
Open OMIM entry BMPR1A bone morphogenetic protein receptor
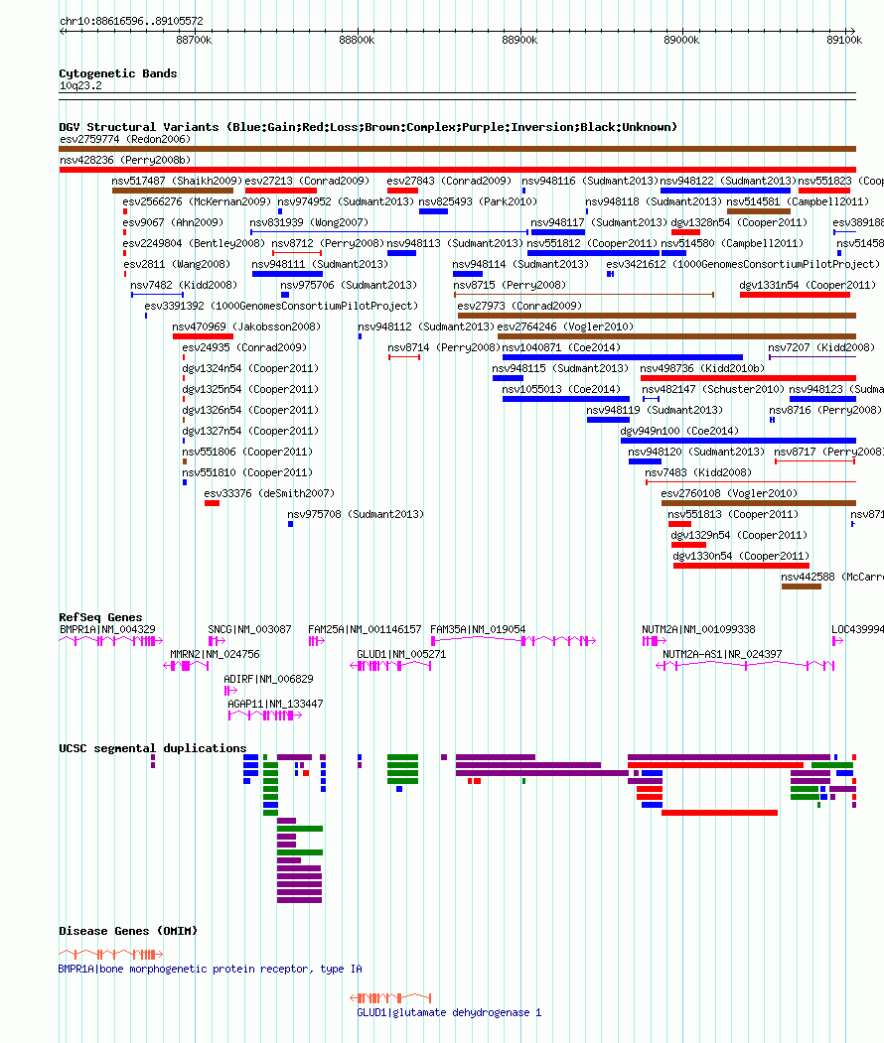[x=210, y=970]
